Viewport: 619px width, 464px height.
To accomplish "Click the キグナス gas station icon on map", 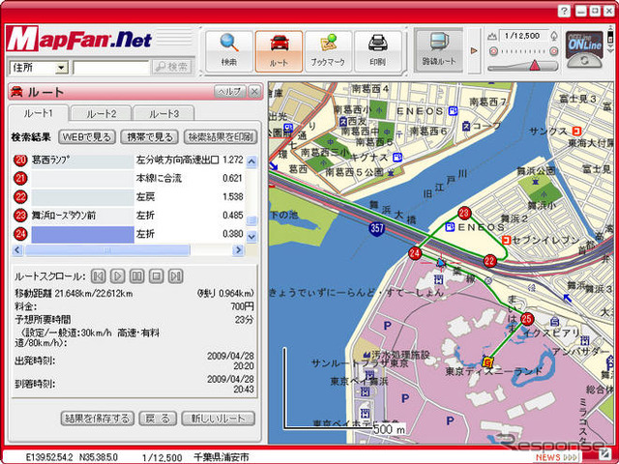I will (398, 158).
